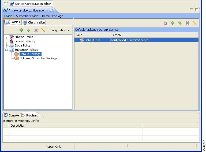Click the Service Configuration Editor perspective button
The width and height of the screenshot is (206, 152).
31,4
